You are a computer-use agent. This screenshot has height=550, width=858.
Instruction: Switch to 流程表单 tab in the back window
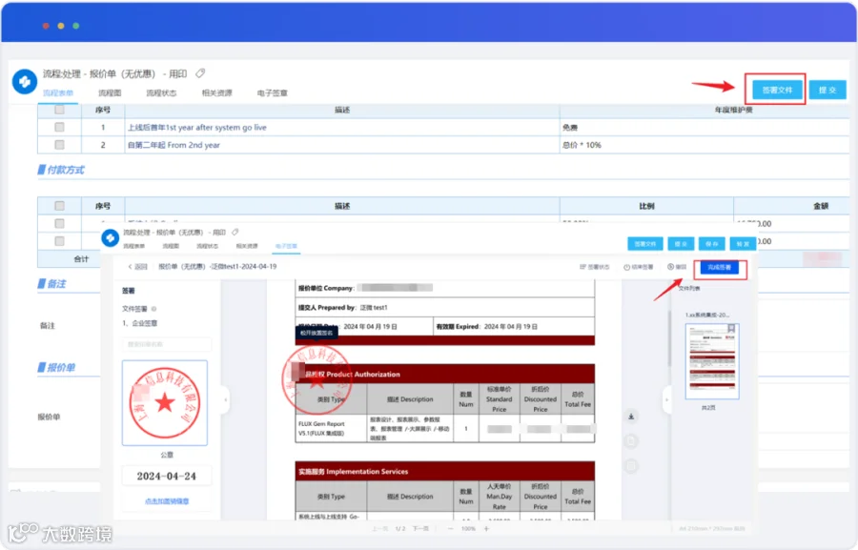point(58,93)
